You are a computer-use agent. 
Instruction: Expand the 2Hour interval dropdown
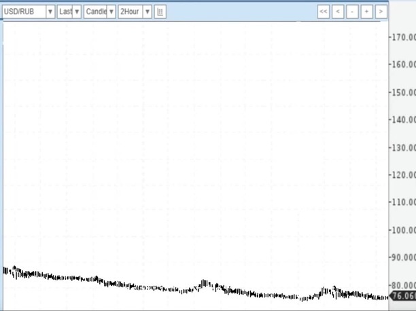click(148, 12)
